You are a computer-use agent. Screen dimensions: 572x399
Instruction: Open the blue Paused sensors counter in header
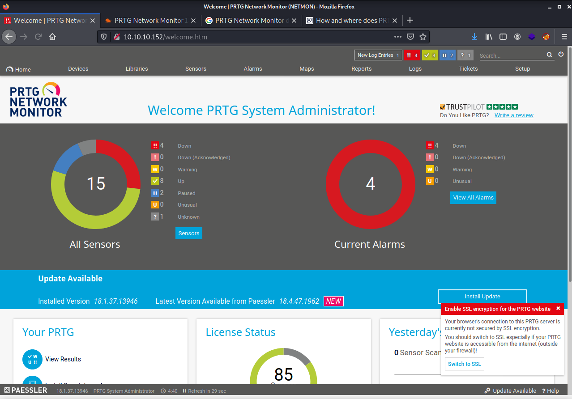[x=448, y=55]
